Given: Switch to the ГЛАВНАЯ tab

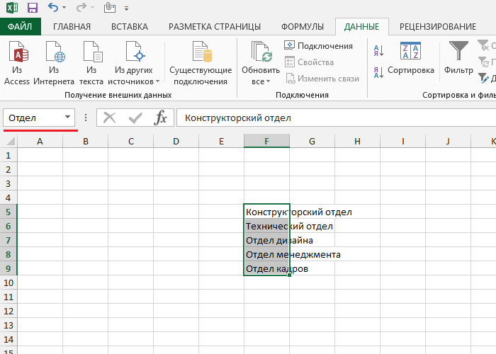Looking at the screenshot, I should point(72,27).
